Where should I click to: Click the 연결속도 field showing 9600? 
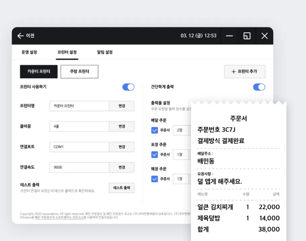(79, 167)
